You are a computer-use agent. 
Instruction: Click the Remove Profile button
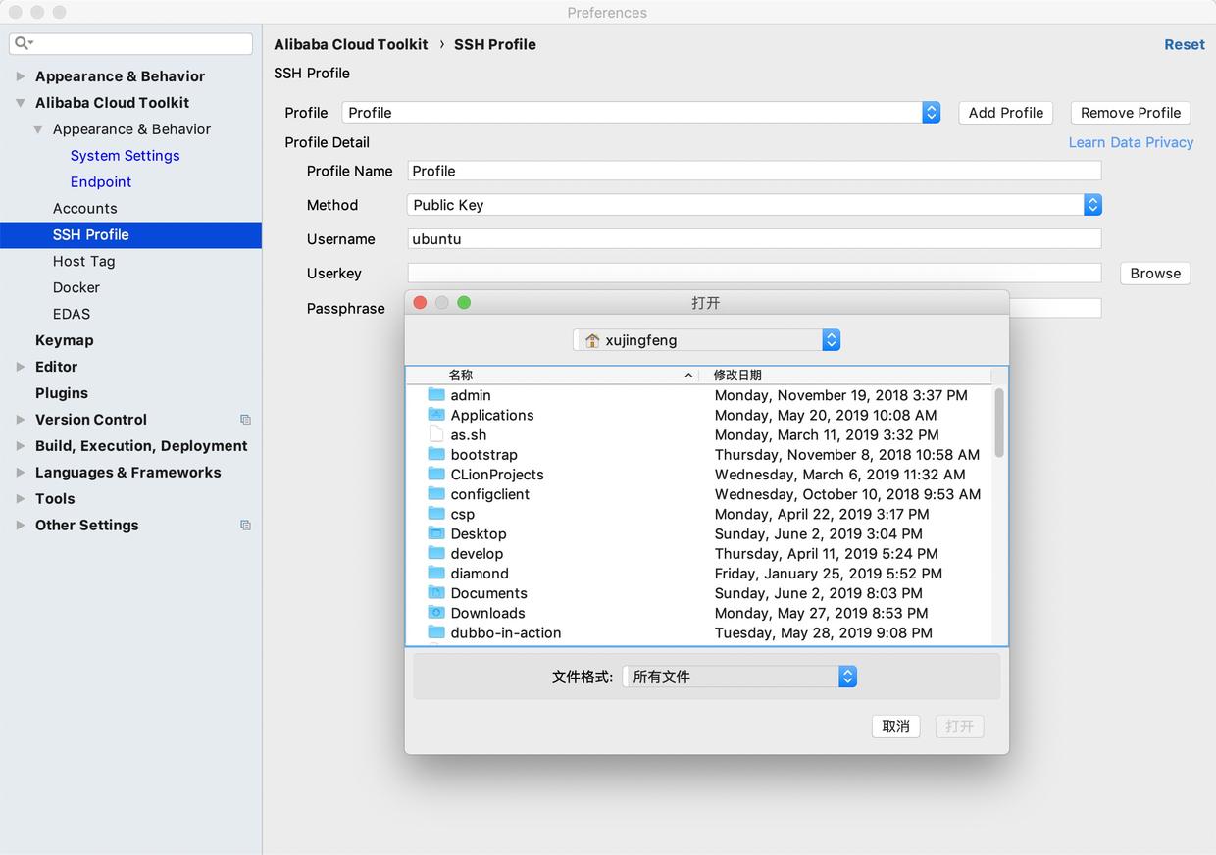(x=1131, y=113)
